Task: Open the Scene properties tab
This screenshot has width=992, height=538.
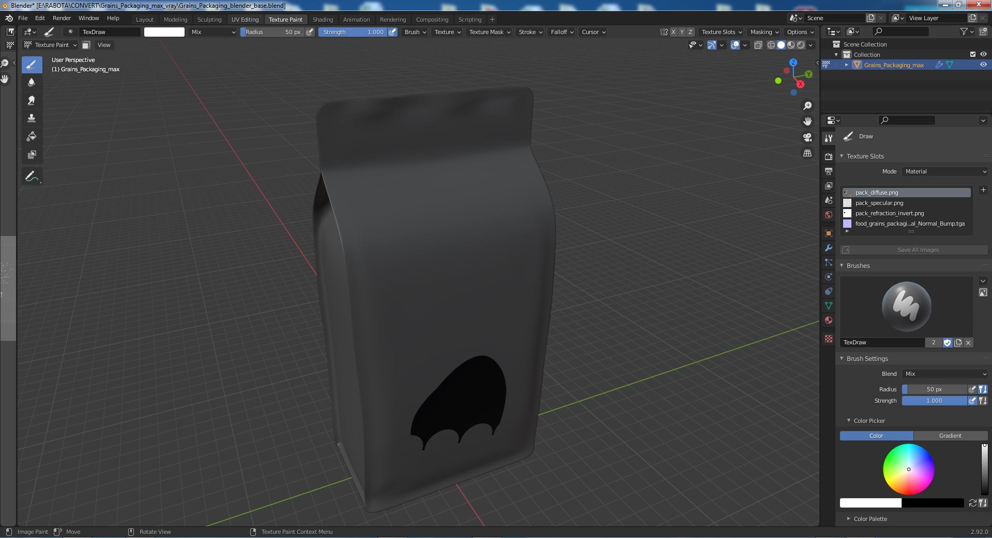Action: (829, 200)
